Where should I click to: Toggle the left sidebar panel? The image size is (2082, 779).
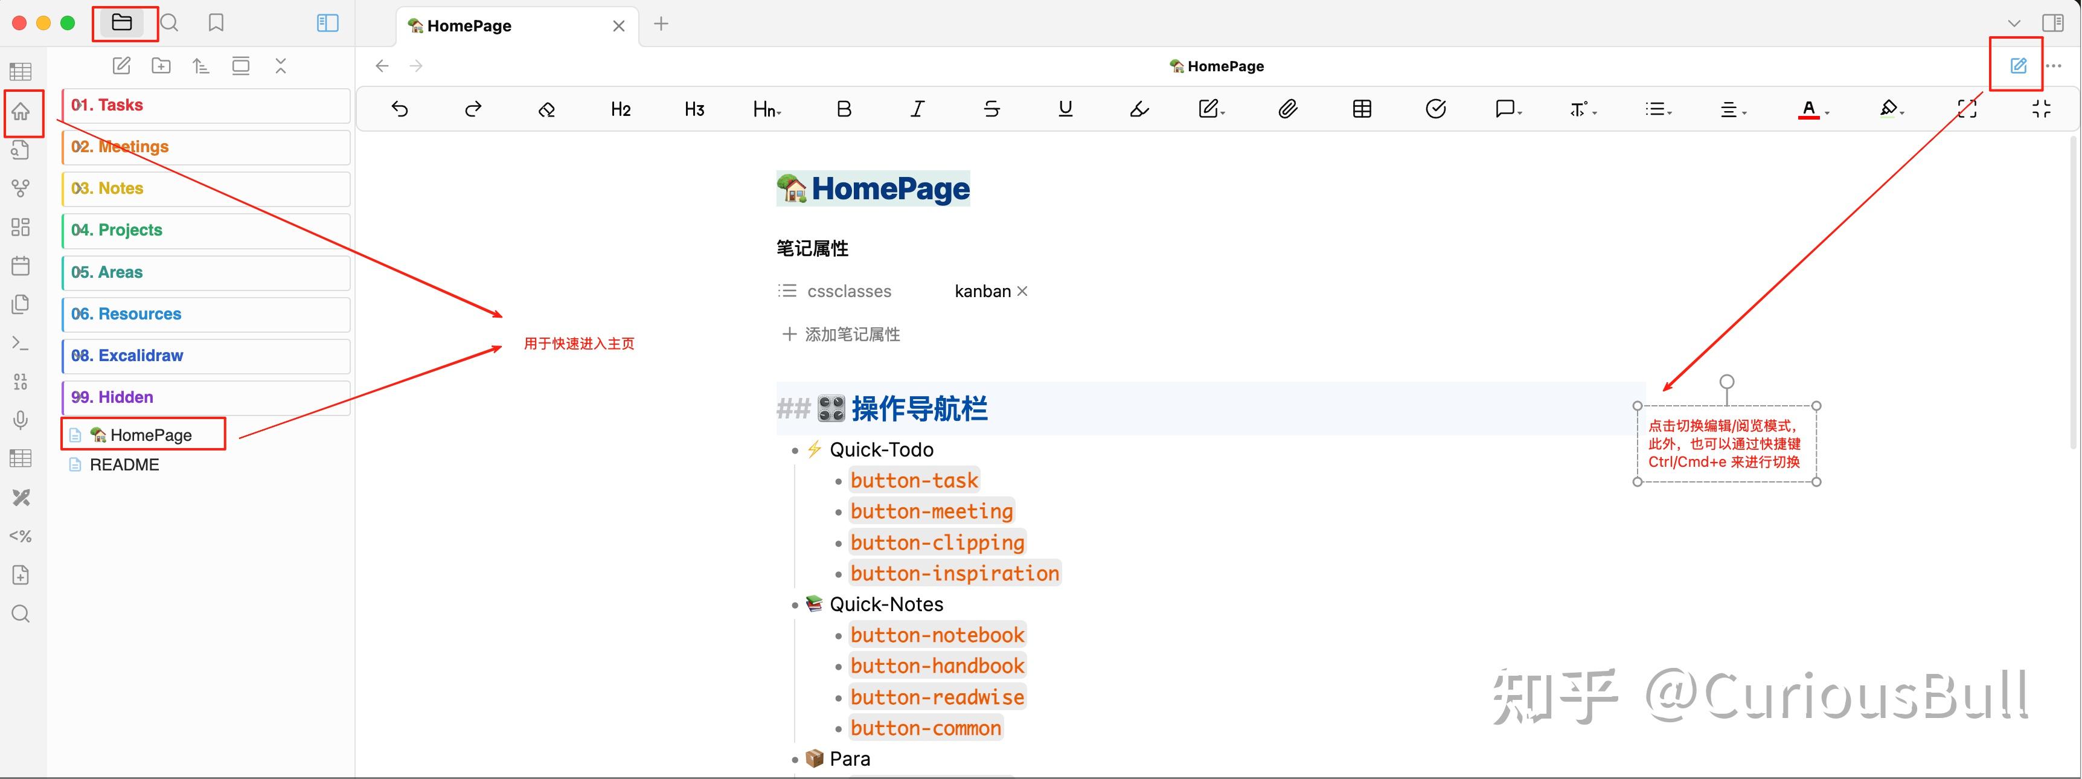(327, 24)
